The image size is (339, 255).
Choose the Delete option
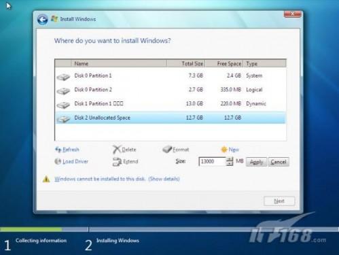(129, 150)
